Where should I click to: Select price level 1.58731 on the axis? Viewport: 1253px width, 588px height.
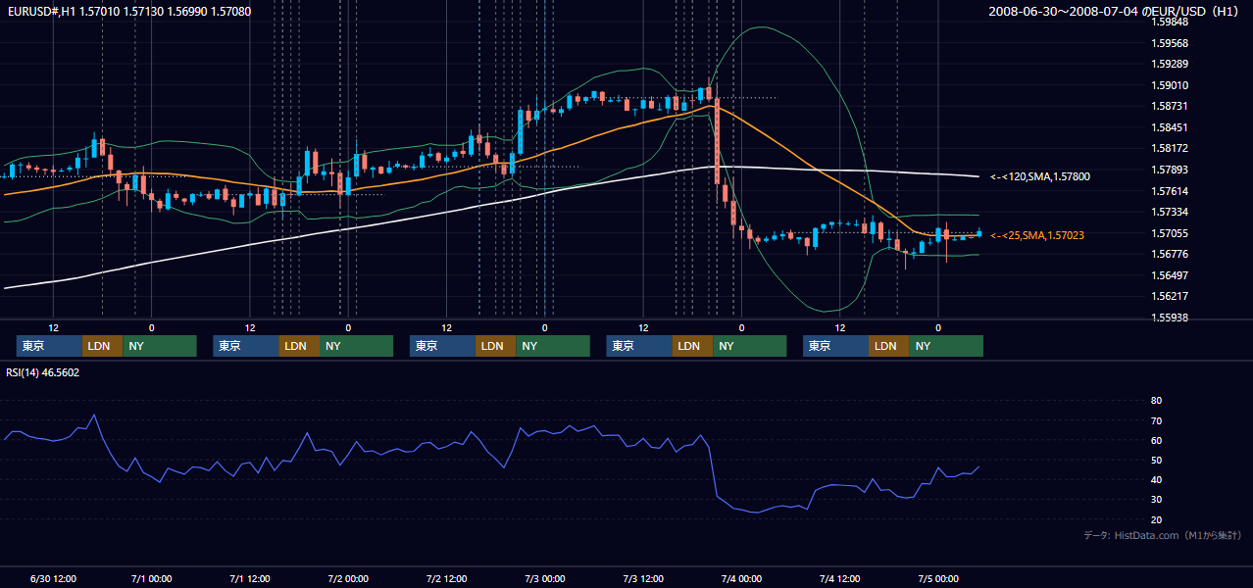click(x=1170, y=106)
